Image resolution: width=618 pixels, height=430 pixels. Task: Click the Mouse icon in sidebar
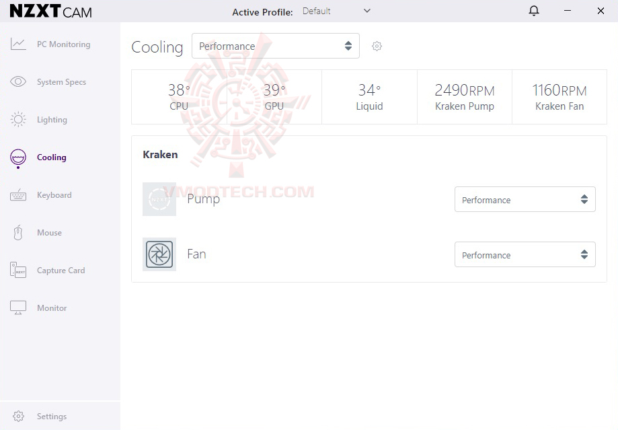(18, 233)
